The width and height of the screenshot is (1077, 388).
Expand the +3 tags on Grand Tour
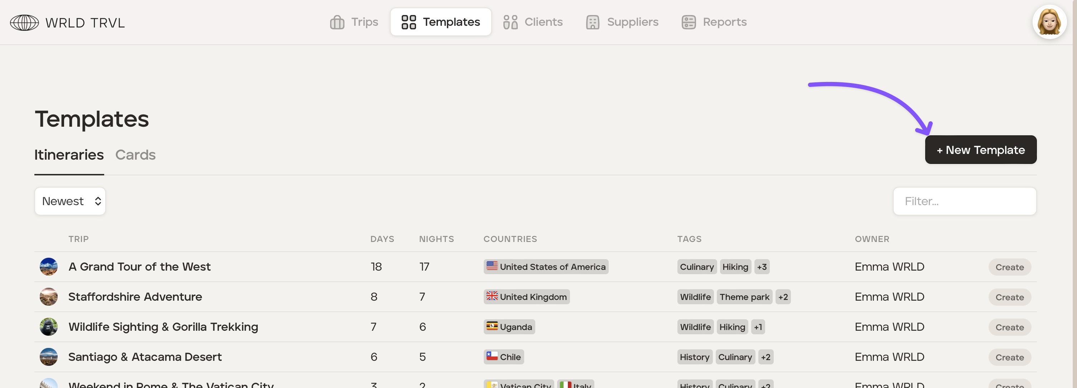tap(762, 267)
